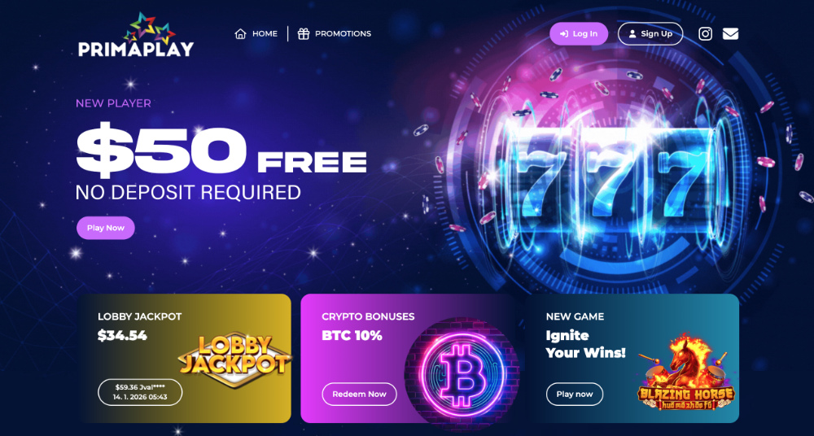The width and height of the screenshot is (814, 436).
Task: Click the $59.36 recent winner badge
Action: click(x=140, y=392)
